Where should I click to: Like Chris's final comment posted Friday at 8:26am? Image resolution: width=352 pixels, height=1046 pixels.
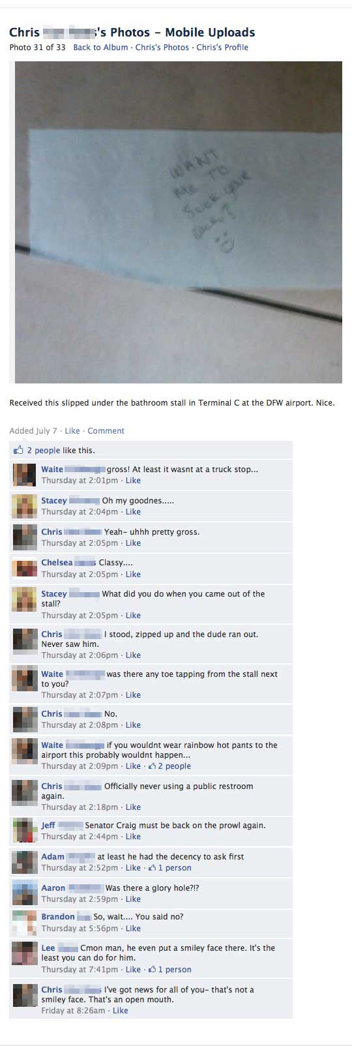click(120, 1011)
